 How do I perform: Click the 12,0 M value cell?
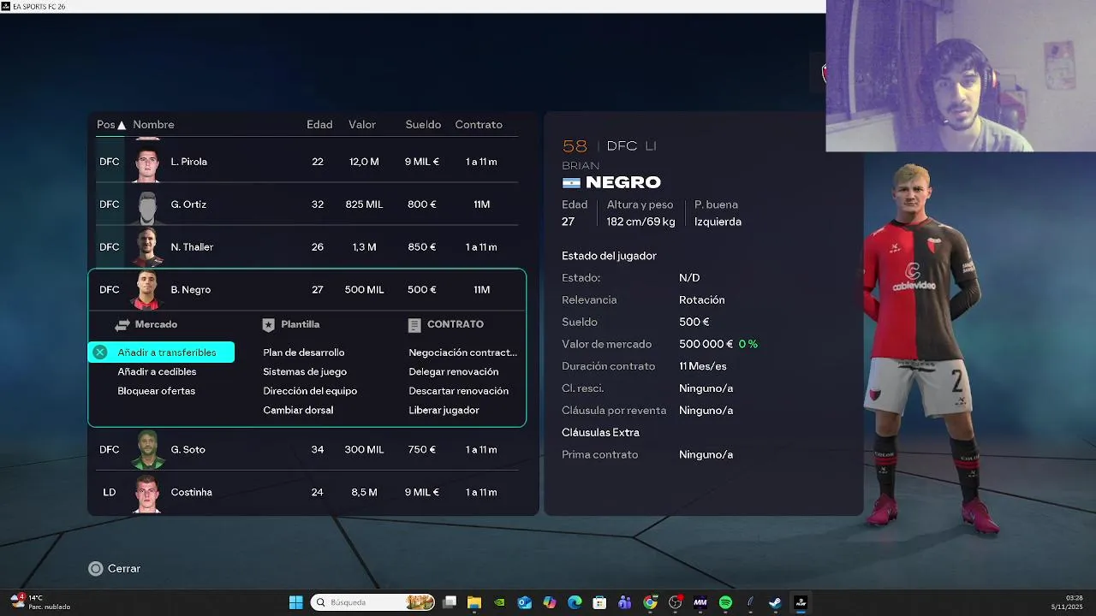point(364,162)
